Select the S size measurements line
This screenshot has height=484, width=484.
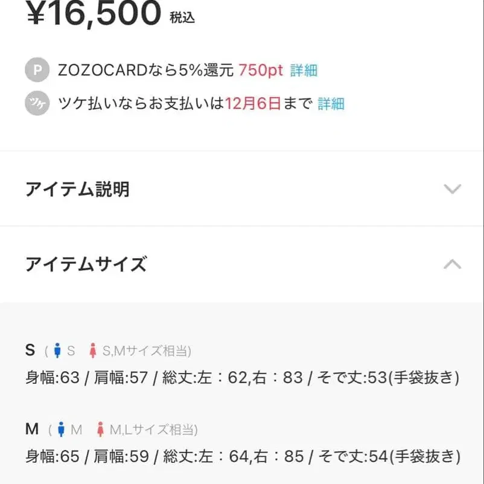coord(242,378)
